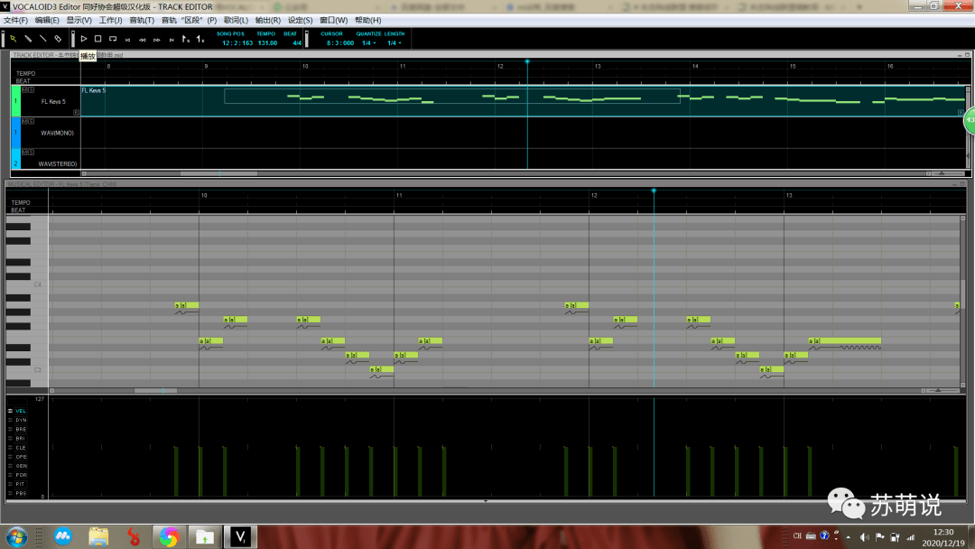Mute the WAV(MONO) track
This screenshot has height=549, width=975.
(24, 121)
